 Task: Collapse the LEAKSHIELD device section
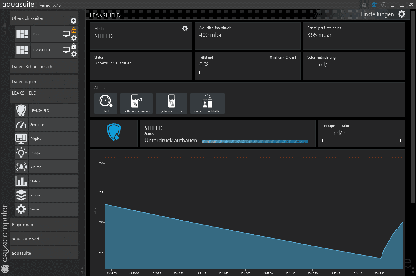pyautogui.click(x=44, y=95)
